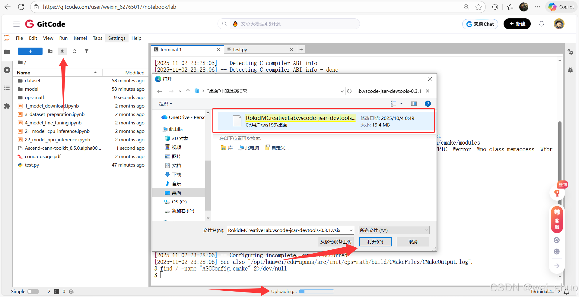
Task: Open the file type filter 所有文件 dropdown
Action: (394, 230)
